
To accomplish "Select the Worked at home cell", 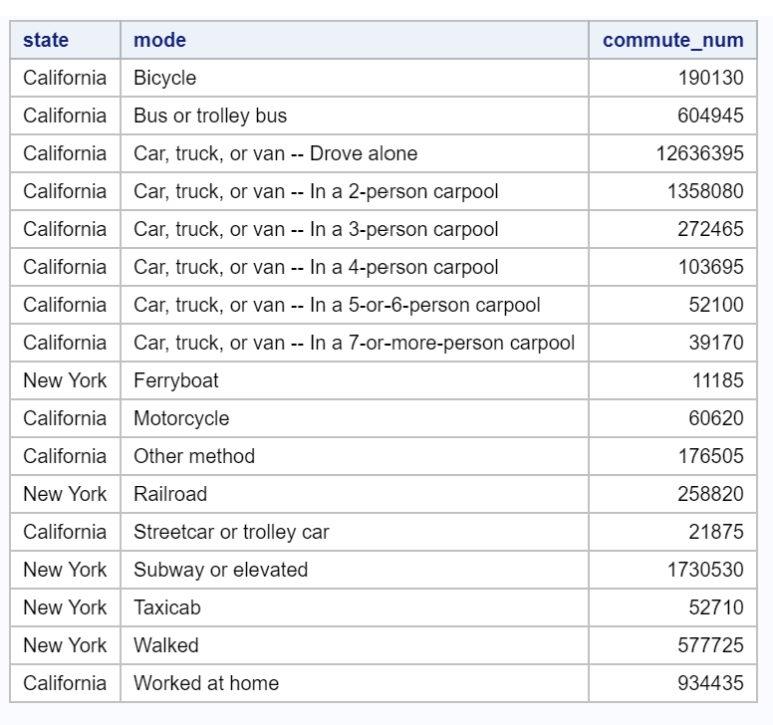I will (x=206, y=683).
